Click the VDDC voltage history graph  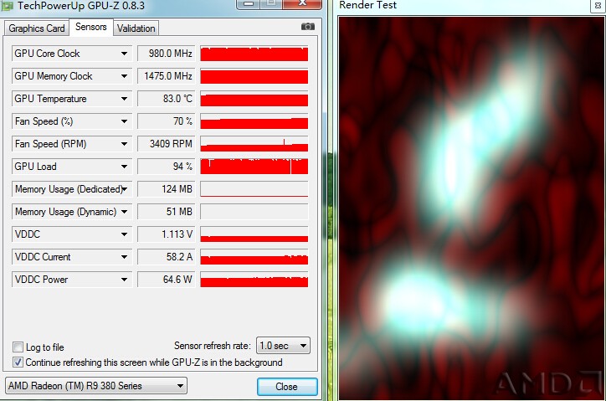pos(254,234)
